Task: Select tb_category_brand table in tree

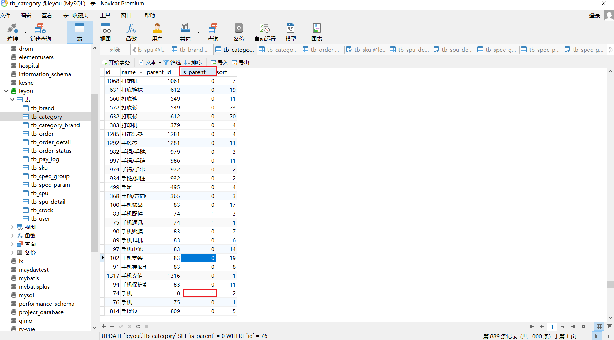Action: click(x=55, y=125)
